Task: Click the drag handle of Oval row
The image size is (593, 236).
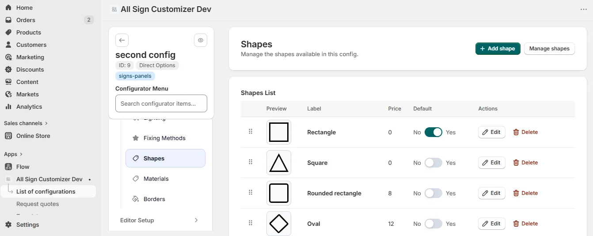Action: click(251, 223)
